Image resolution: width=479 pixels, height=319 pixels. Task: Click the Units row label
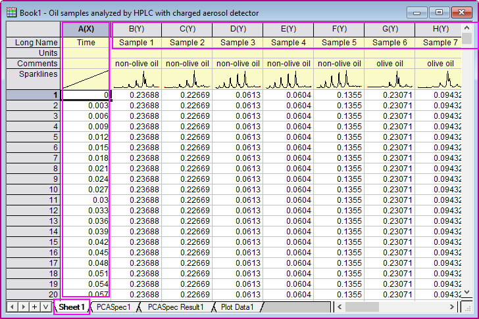[34, 53]
